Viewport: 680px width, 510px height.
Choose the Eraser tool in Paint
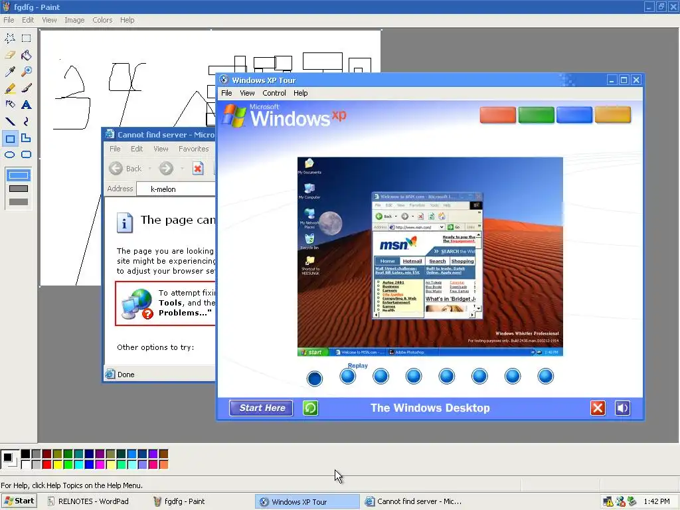pyautogui.click(x=10, y=54)
